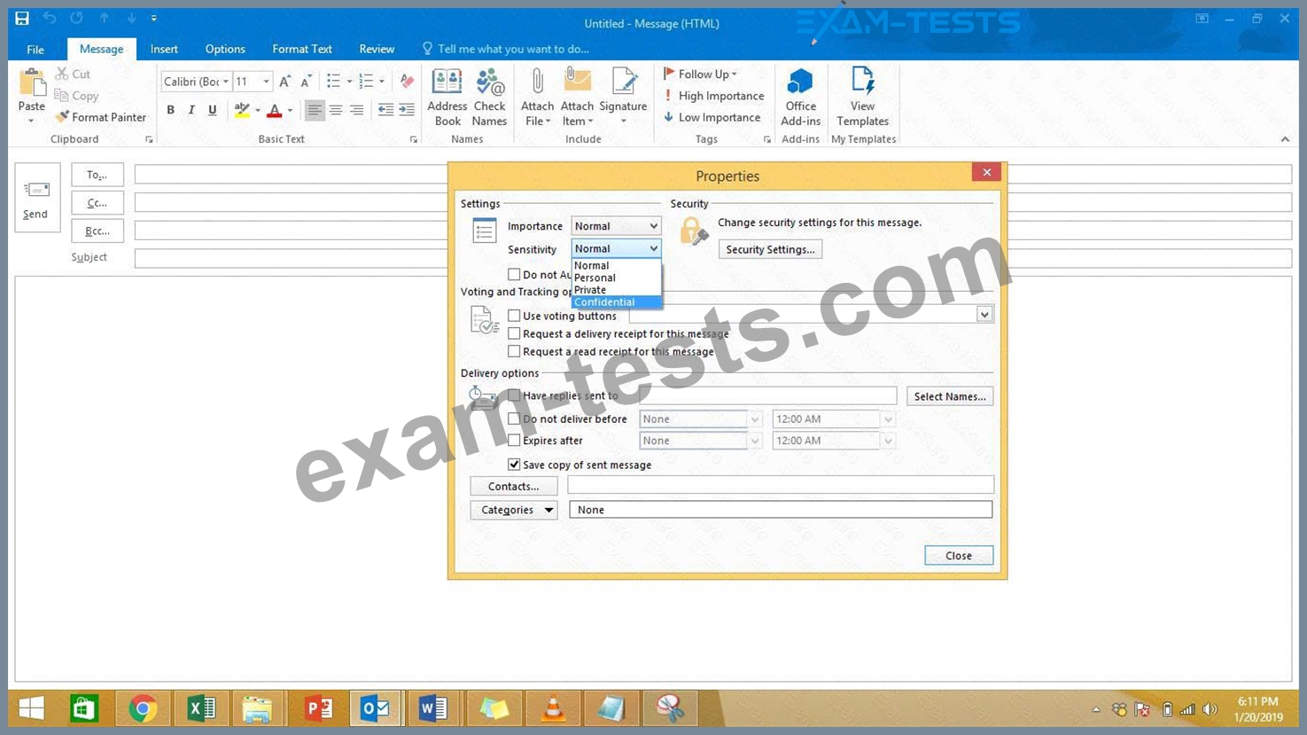Click the Paste icon in Clipboard group
1307x735 pixels.
(x=32, y=82)
